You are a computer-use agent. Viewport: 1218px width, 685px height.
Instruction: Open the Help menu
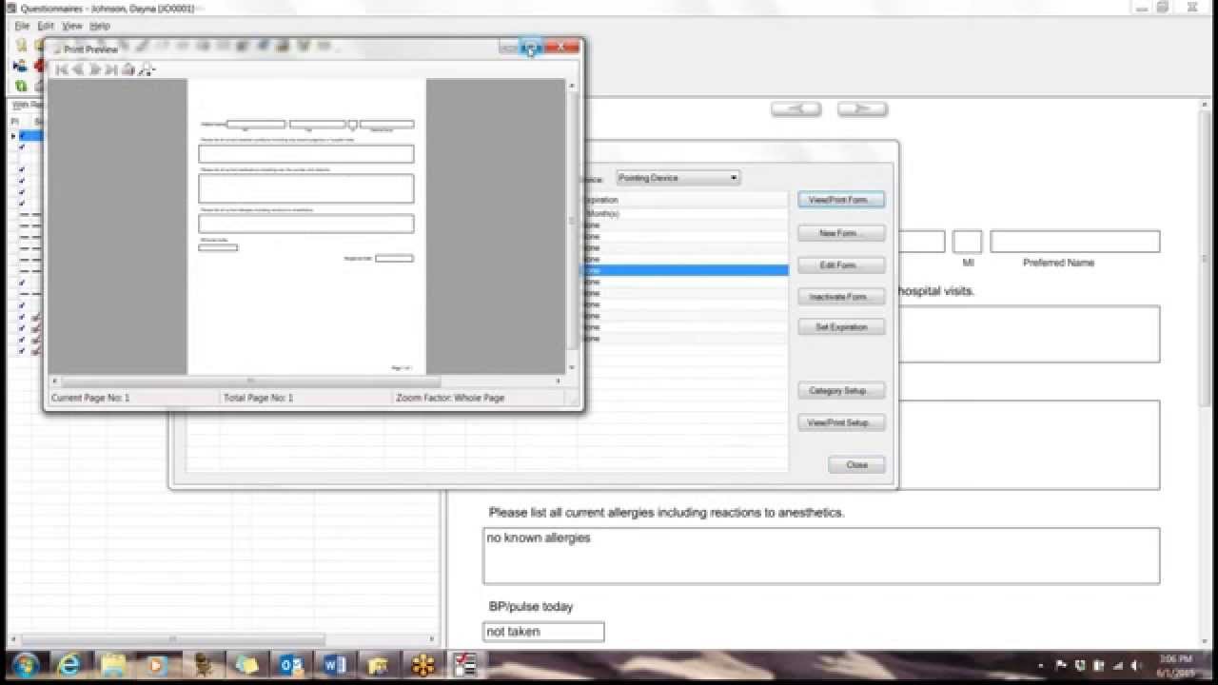100,26
